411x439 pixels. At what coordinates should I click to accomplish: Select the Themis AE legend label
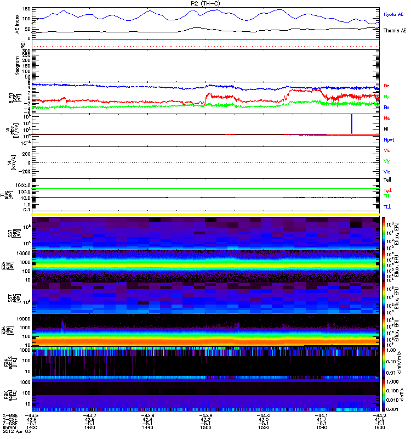[x=395, y=31]
